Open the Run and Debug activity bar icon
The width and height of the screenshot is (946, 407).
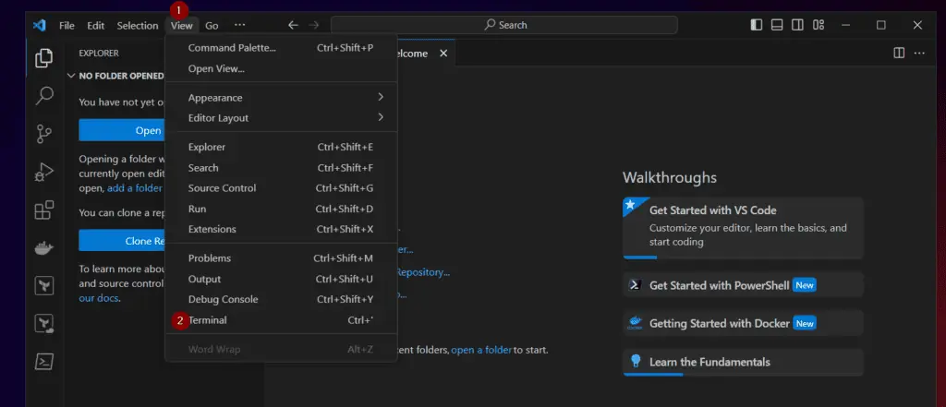click(x=43, y=173)
